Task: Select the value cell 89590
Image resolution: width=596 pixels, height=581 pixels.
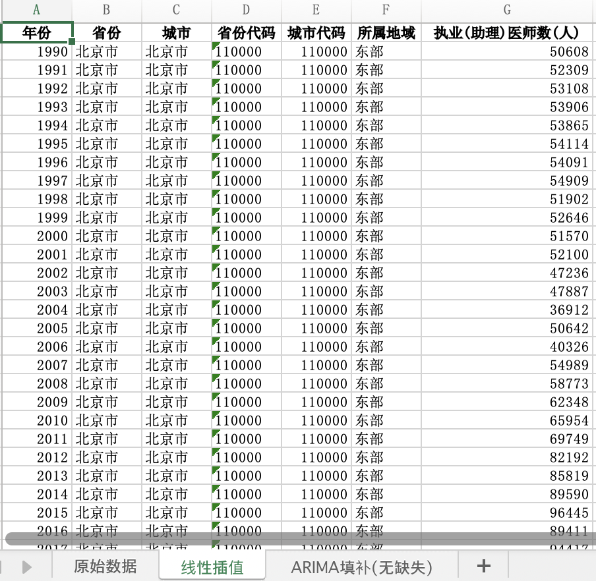Action: click(507, 495)
